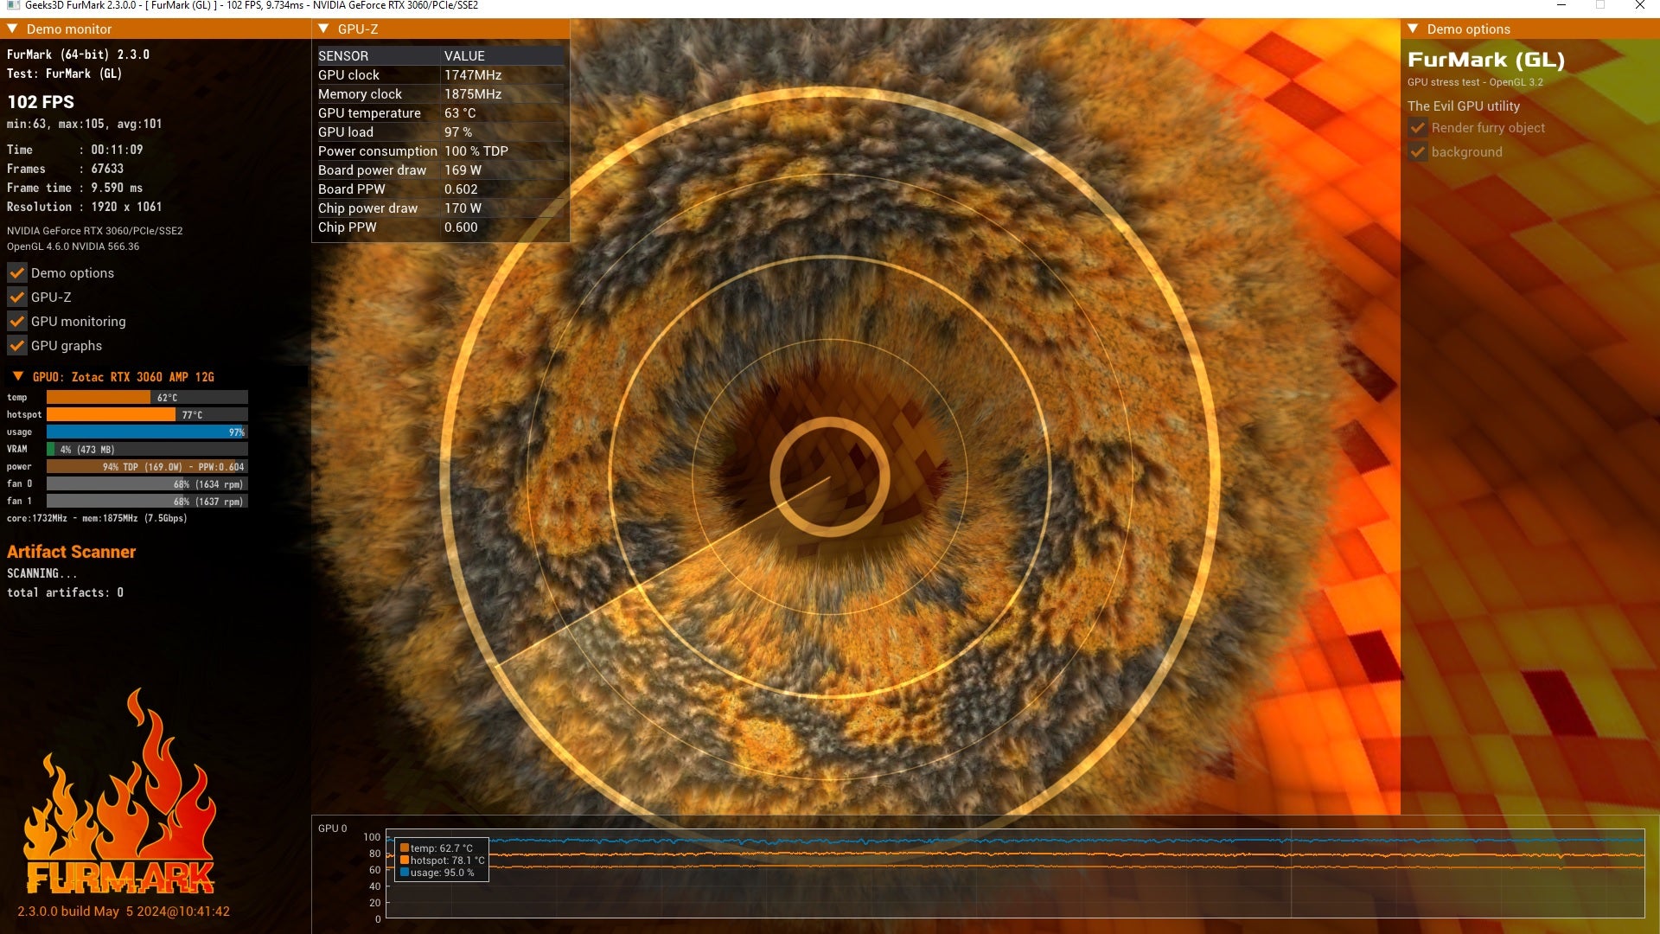Click the Resolution 1920 x 1061 line
Image resolution: width=1660 pixels, height=934 pixels.
pyautogui.click(x=84, y=207)
